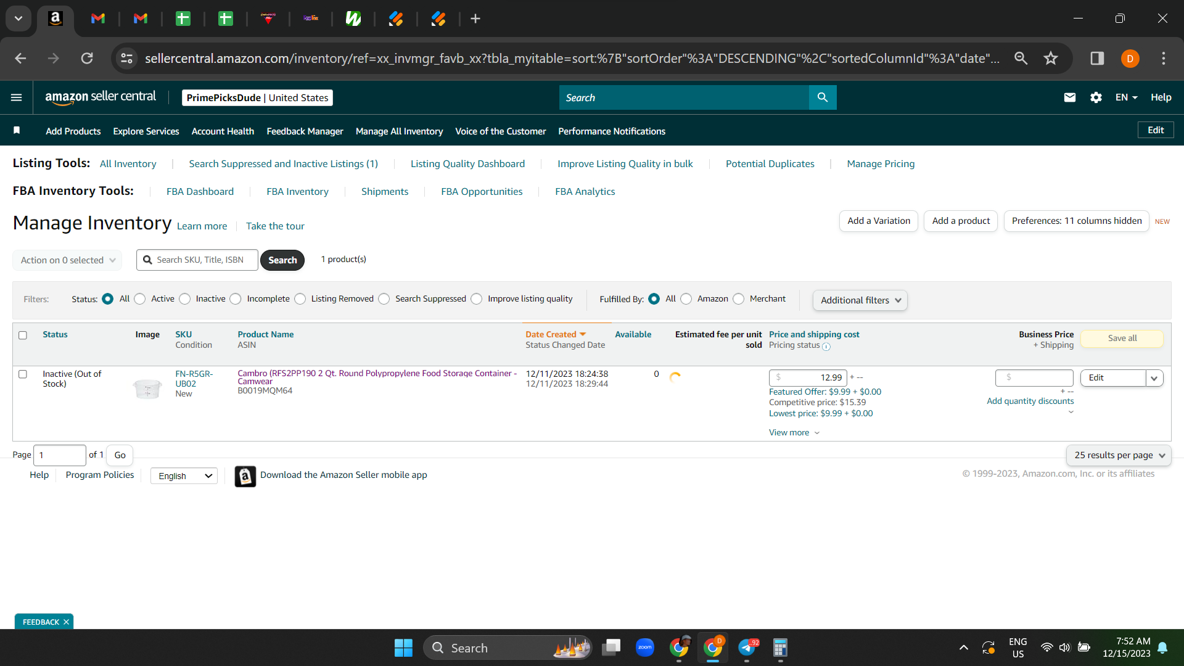Open the EN language dropdown
The image size is (1184, 666).
(1126, 97)
